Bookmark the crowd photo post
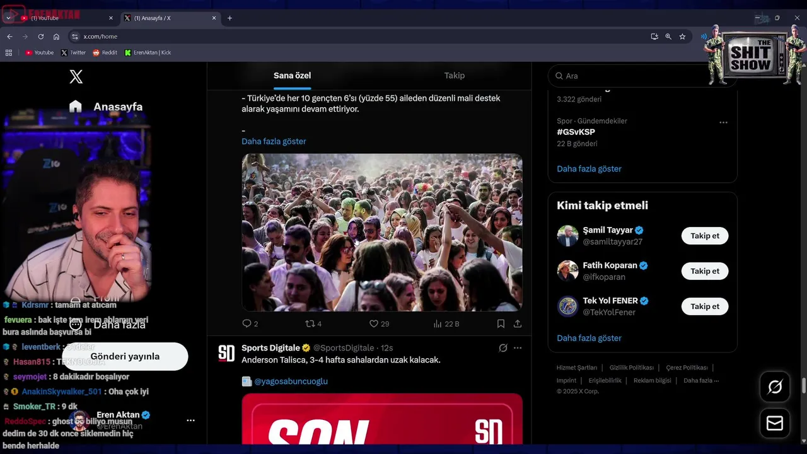 coord(501,323)
